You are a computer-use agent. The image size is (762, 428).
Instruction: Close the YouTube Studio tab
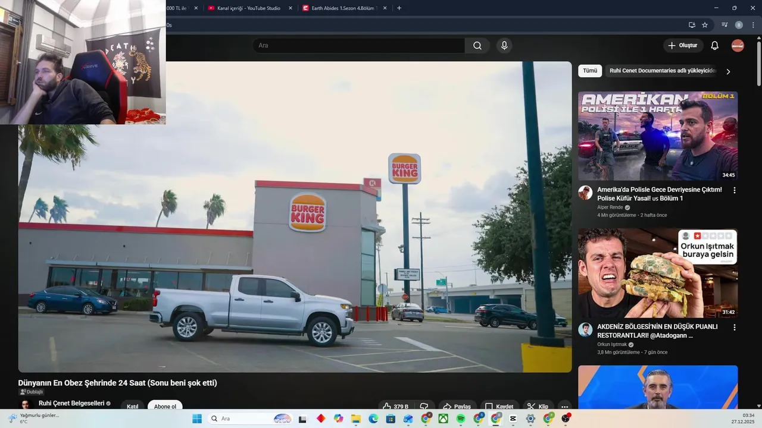[x=291, y=8]
